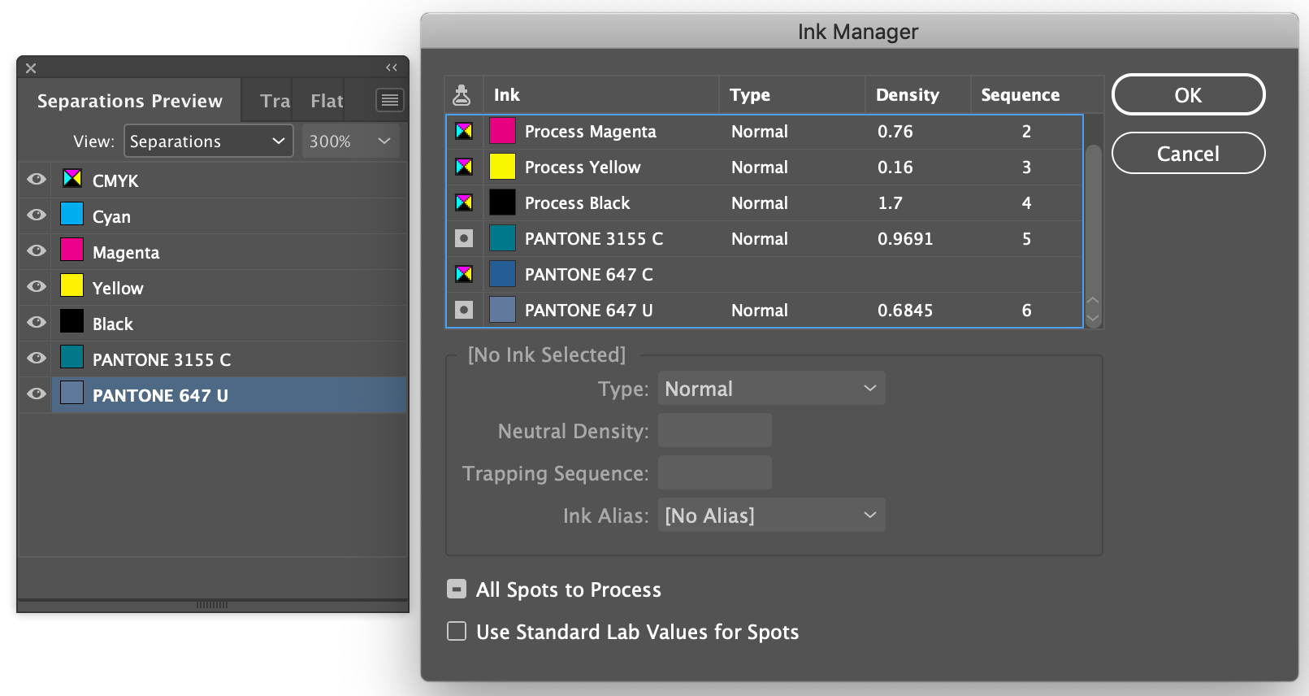Image resolution: width=1309 pixels, height=696 pixels.
Task: Hide the Cyan separation
Action: (x=37, y=215)
